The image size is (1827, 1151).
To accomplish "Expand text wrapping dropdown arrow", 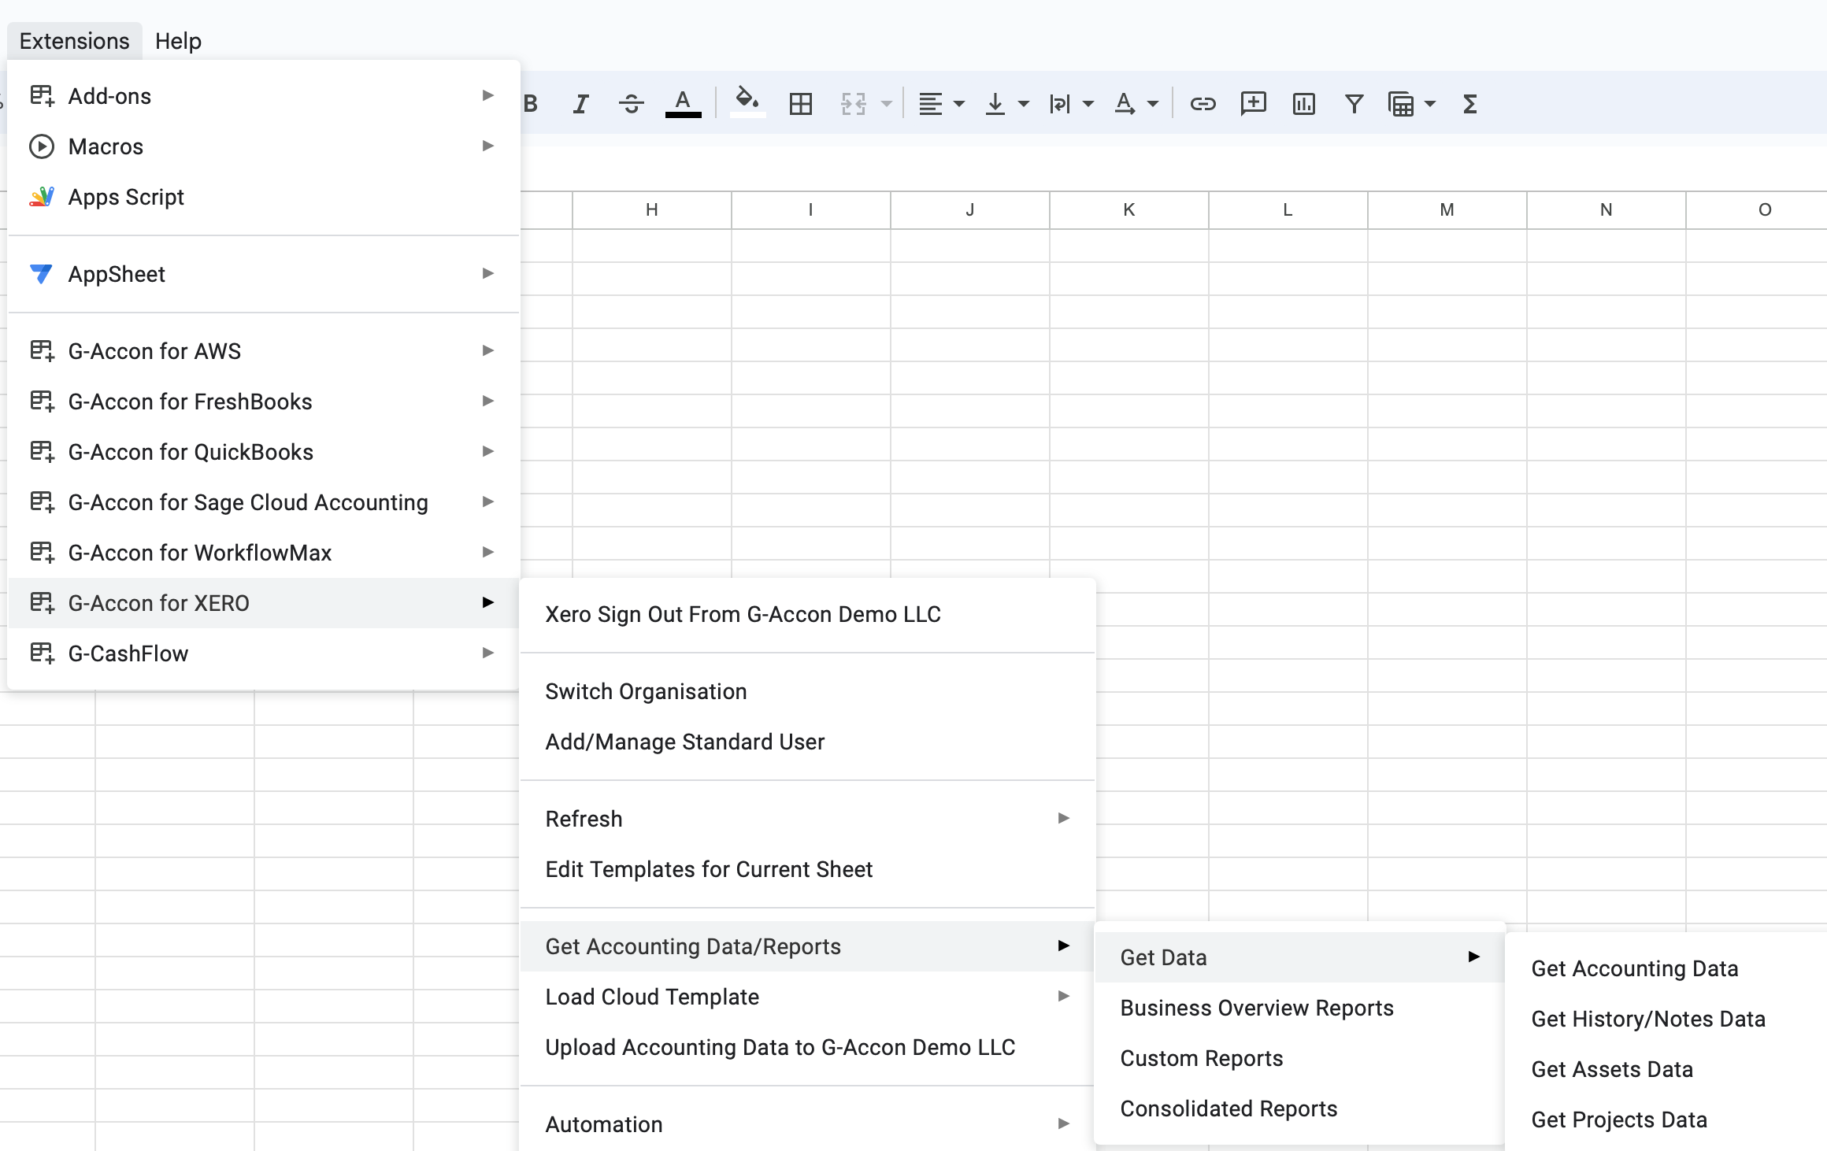I will (x=1088, y=104).
